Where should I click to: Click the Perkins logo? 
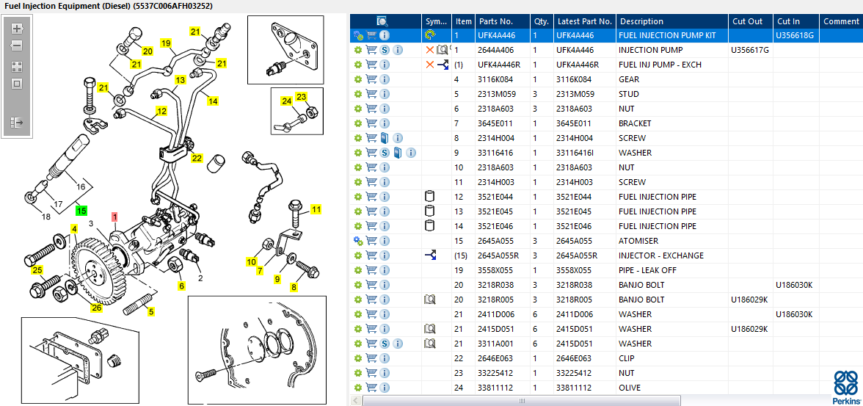[x=846, y=386]
